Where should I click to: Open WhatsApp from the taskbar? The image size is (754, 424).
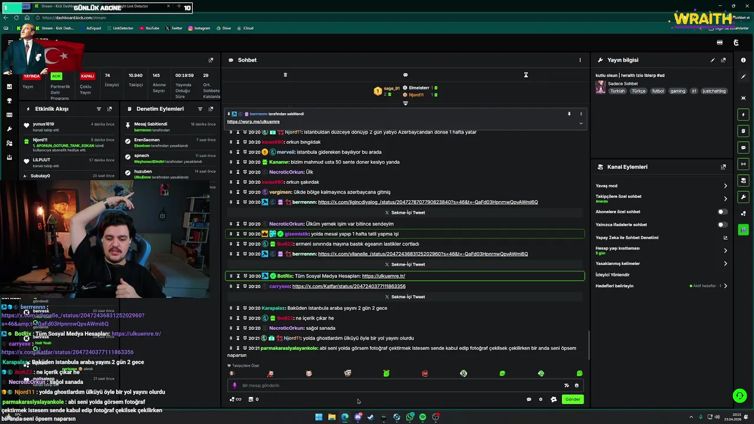(x=409, y=417)
